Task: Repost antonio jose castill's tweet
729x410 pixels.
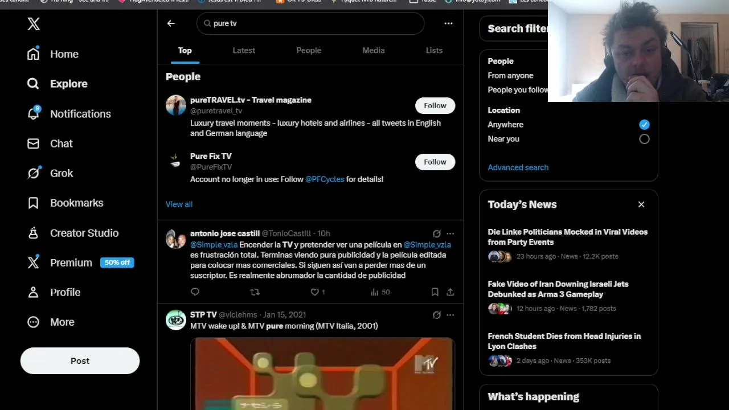Action: (x=255, y=292)
